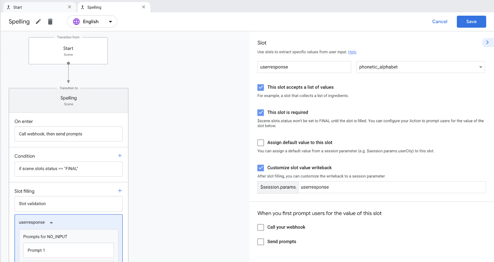Image resolution: width=494 pixels, height=262 pixels.
Task: Add a slot using Slot filling plus icon
Action: [x=120, y=191]
